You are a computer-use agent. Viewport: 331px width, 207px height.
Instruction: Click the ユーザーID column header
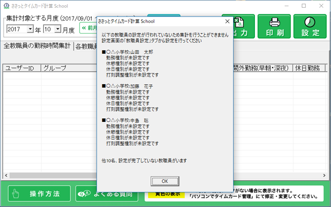click(x=21, y=68)
